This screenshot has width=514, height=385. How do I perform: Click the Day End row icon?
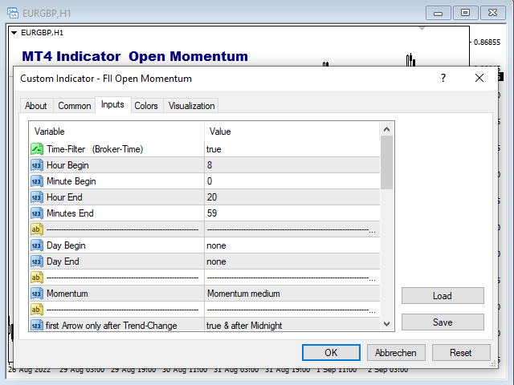pos(37,261)
